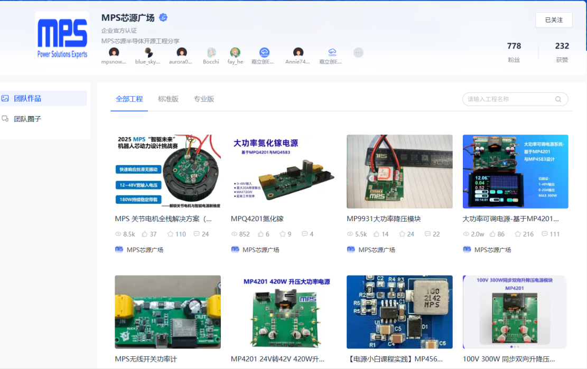Click star icon on MP9931大功率降压模块
This screenshot has height=369, width=587.
tap(402, 234)
